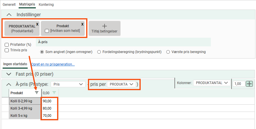This screenshot has height=129, width=256.
Task: Remove the Produkt condition with its X
Action: tap(82, 24)
